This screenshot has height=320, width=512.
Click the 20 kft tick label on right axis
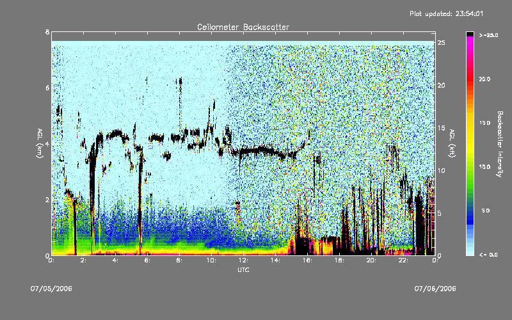(441, 85)
